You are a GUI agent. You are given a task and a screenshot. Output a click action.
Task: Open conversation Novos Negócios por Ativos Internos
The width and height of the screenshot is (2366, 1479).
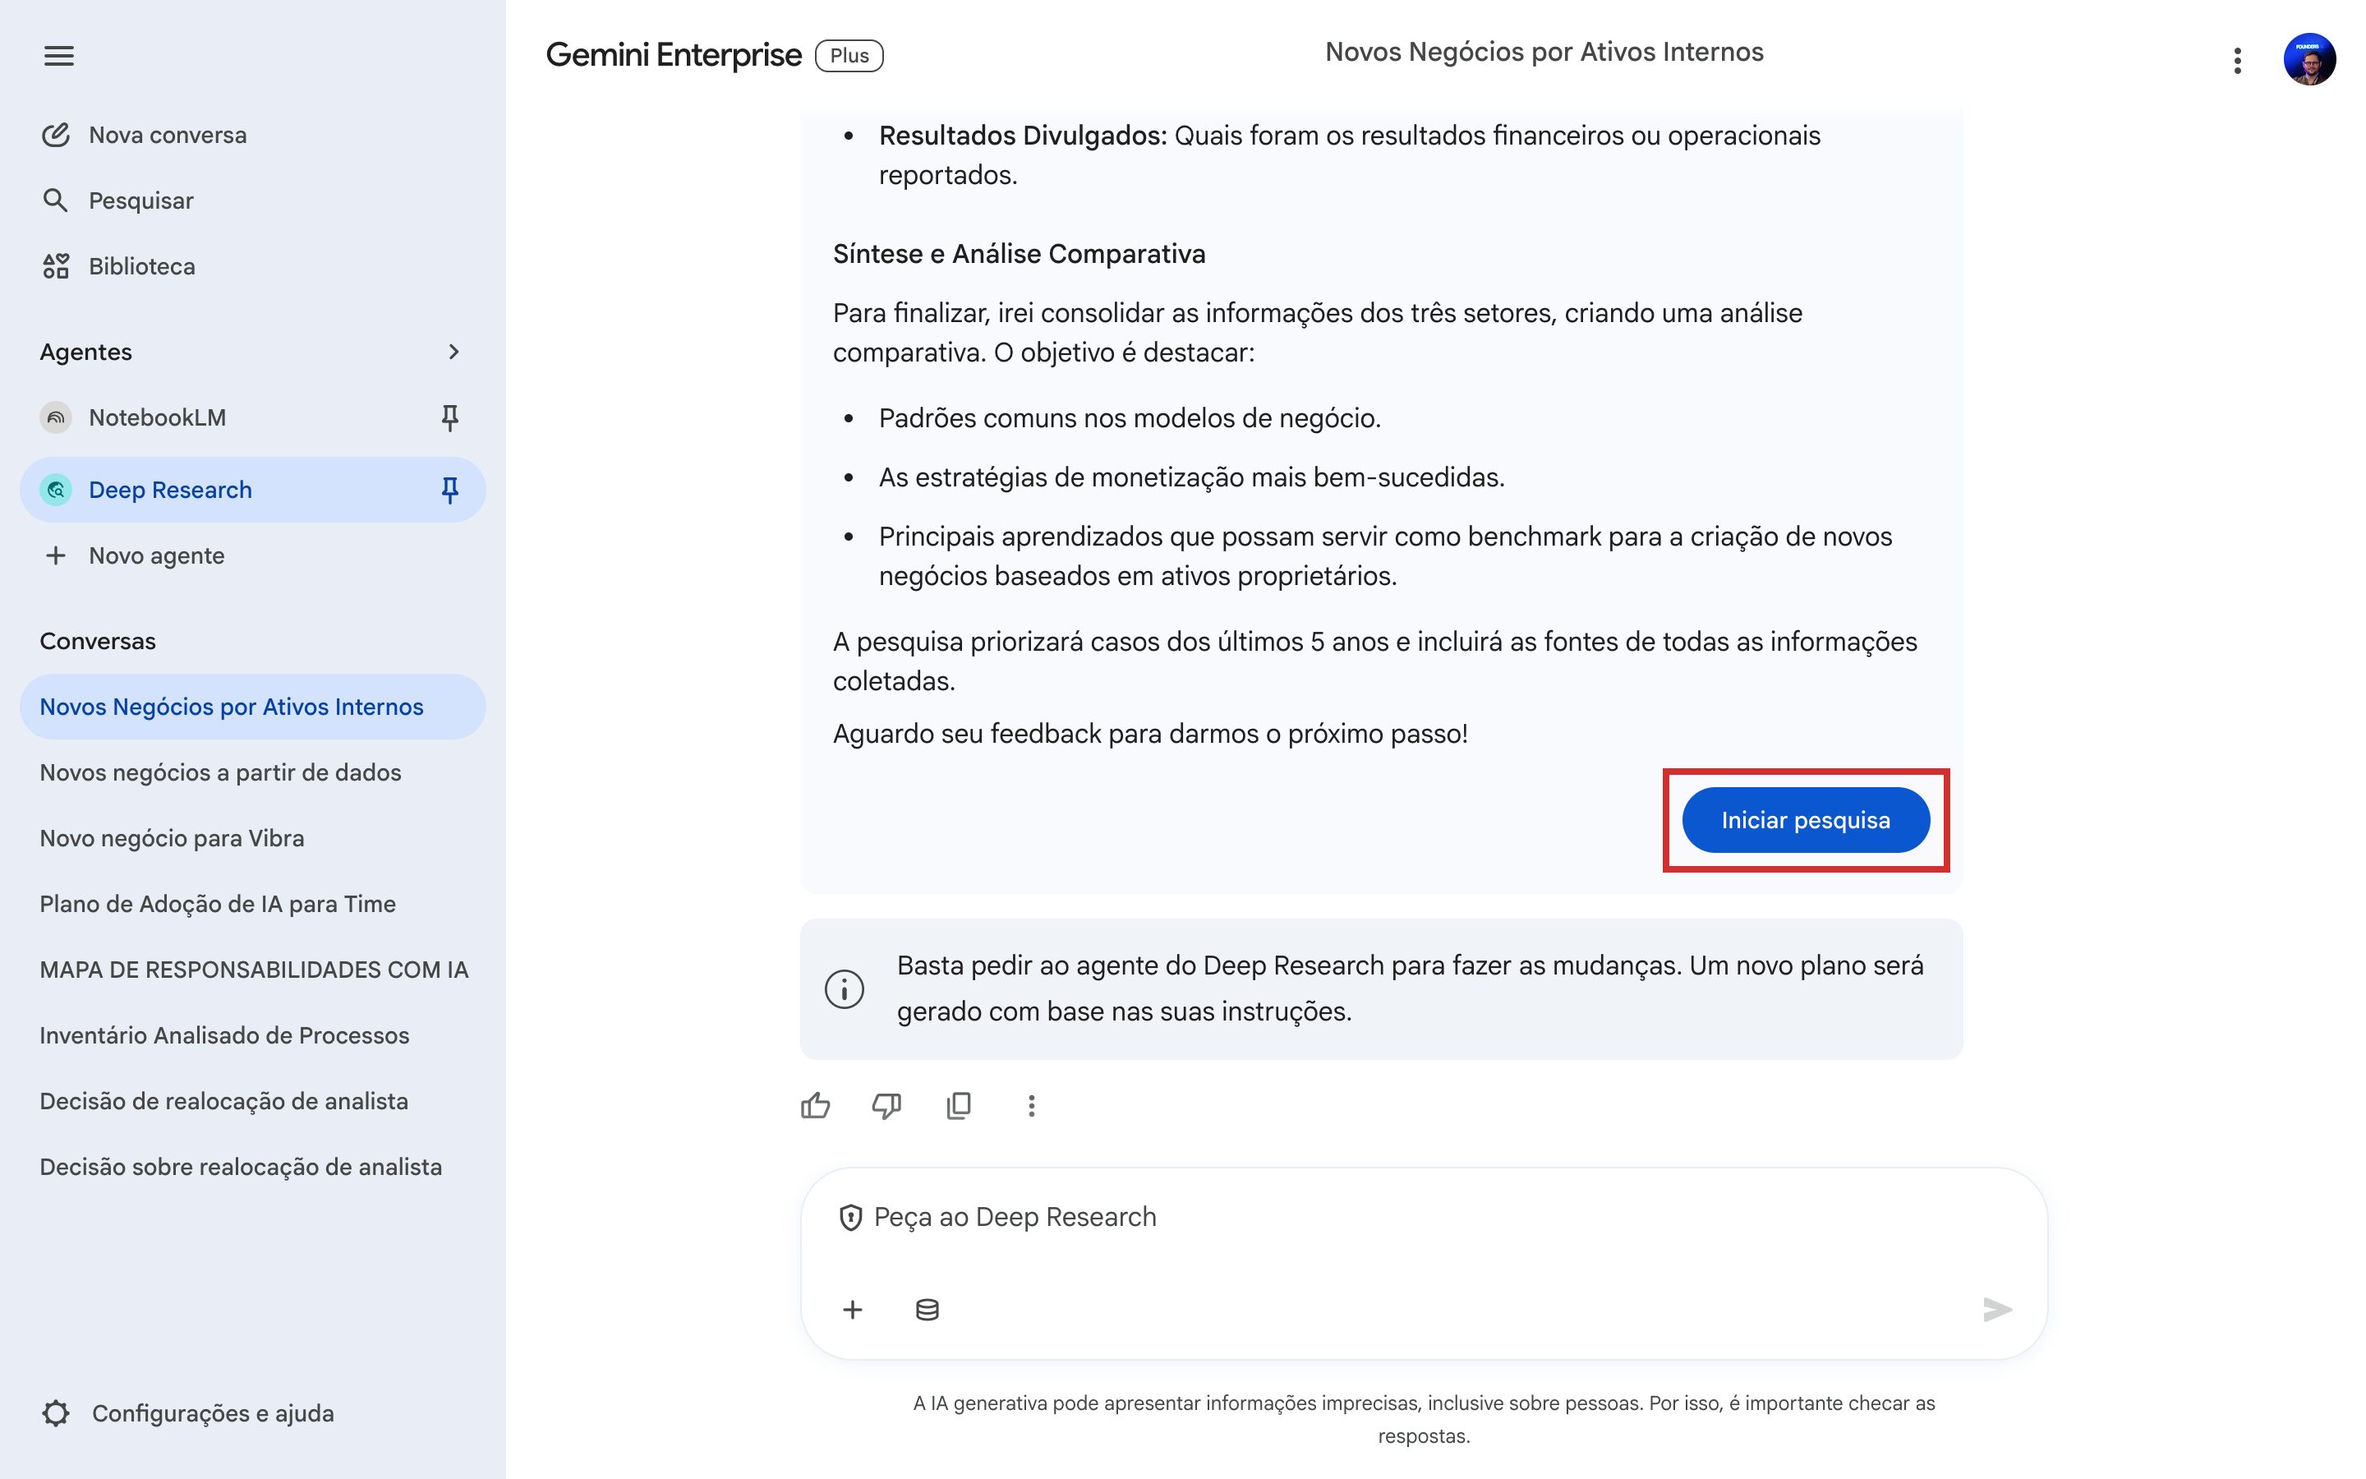252,707
